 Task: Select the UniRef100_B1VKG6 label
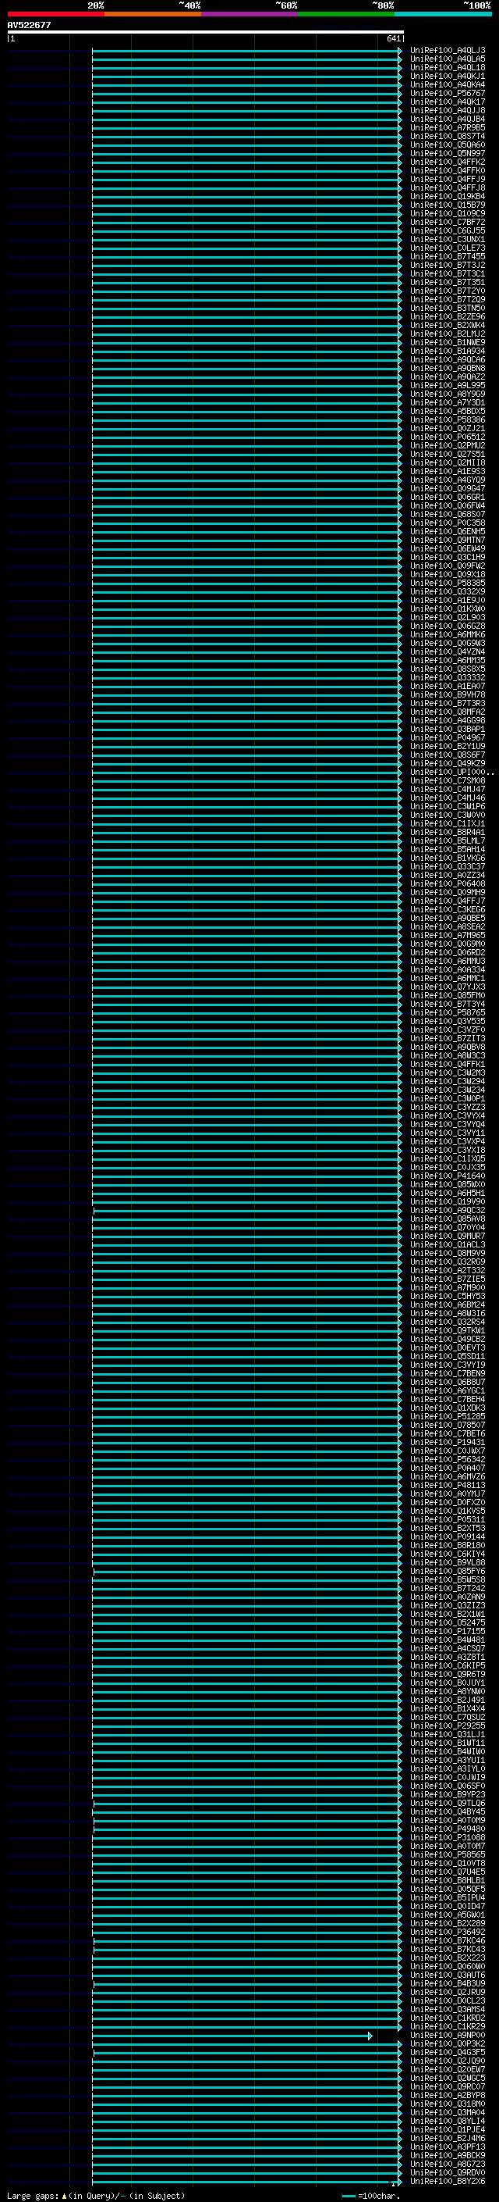click(448, 858)
